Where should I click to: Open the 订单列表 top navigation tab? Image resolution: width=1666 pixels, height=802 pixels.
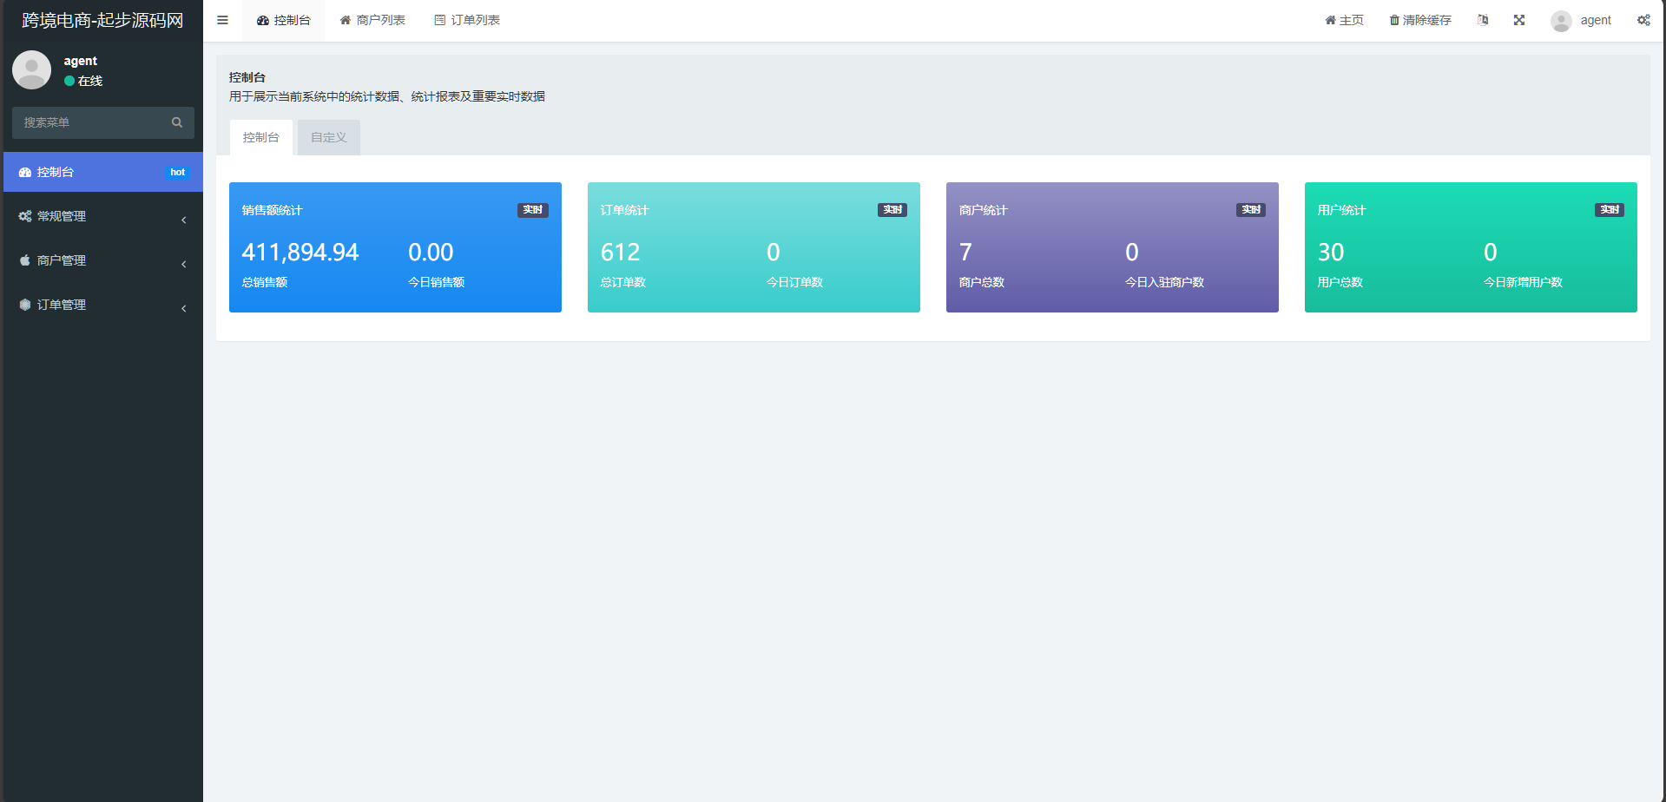pyautogui.click(x=467, y=21)
